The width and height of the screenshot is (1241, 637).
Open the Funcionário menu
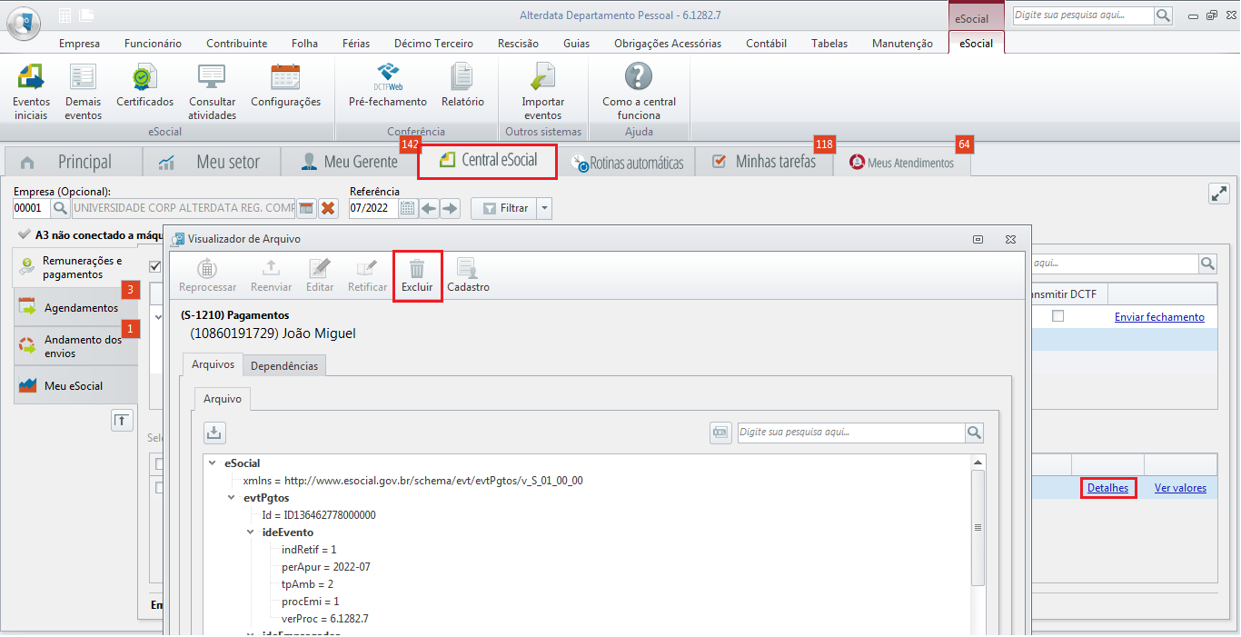[x=153, y=44]
